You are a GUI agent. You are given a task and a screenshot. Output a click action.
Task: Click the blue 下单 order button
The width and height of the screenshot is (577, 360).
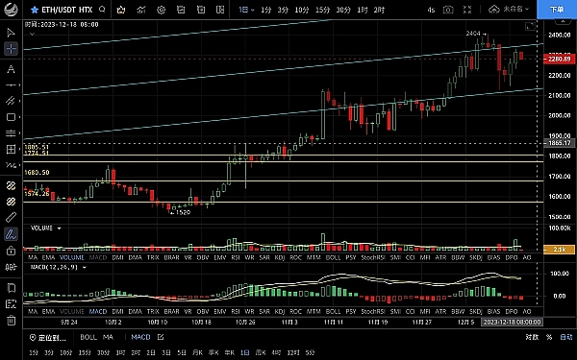tap(557, 10)
